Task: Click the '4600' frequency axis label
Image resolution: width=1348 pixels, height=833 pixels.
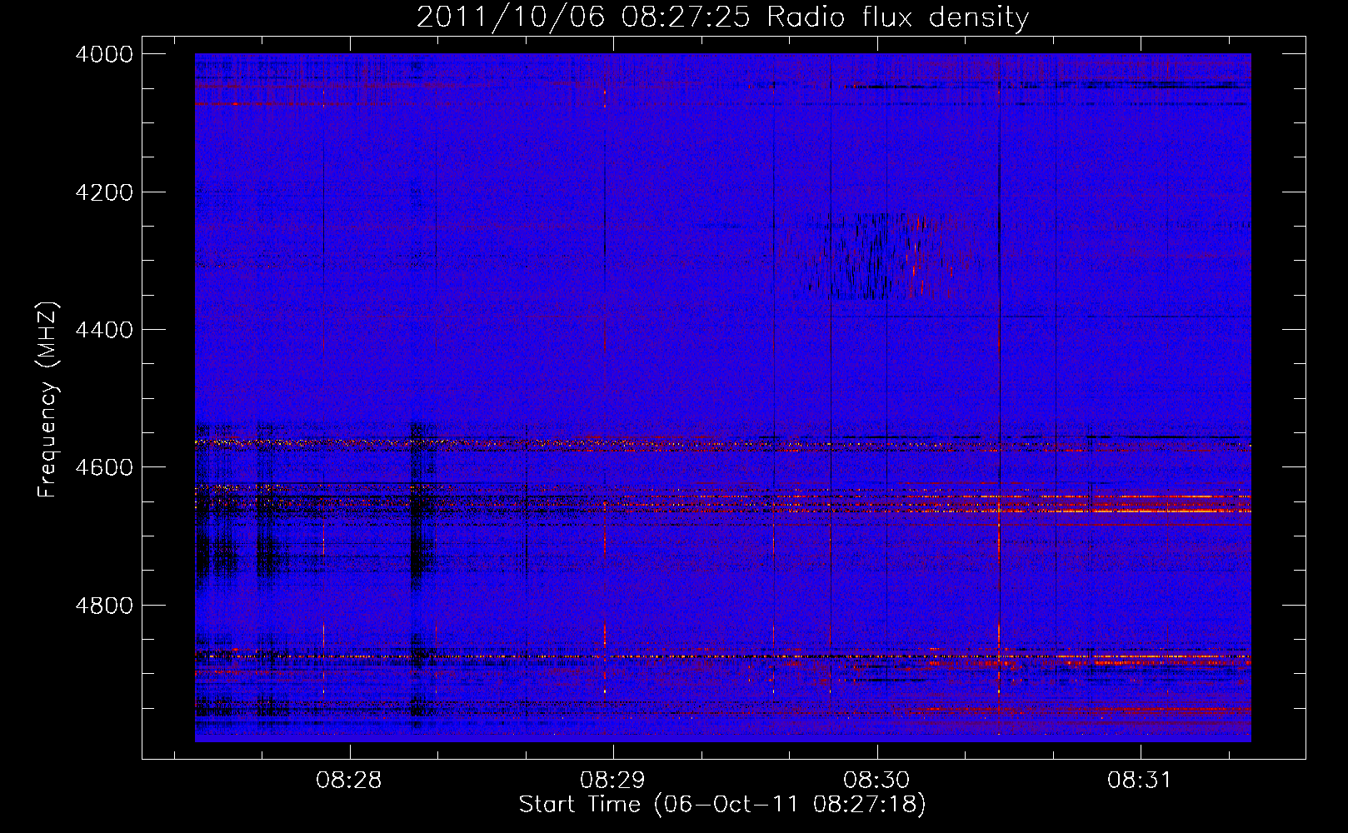Action: click(x=104, y=467)
